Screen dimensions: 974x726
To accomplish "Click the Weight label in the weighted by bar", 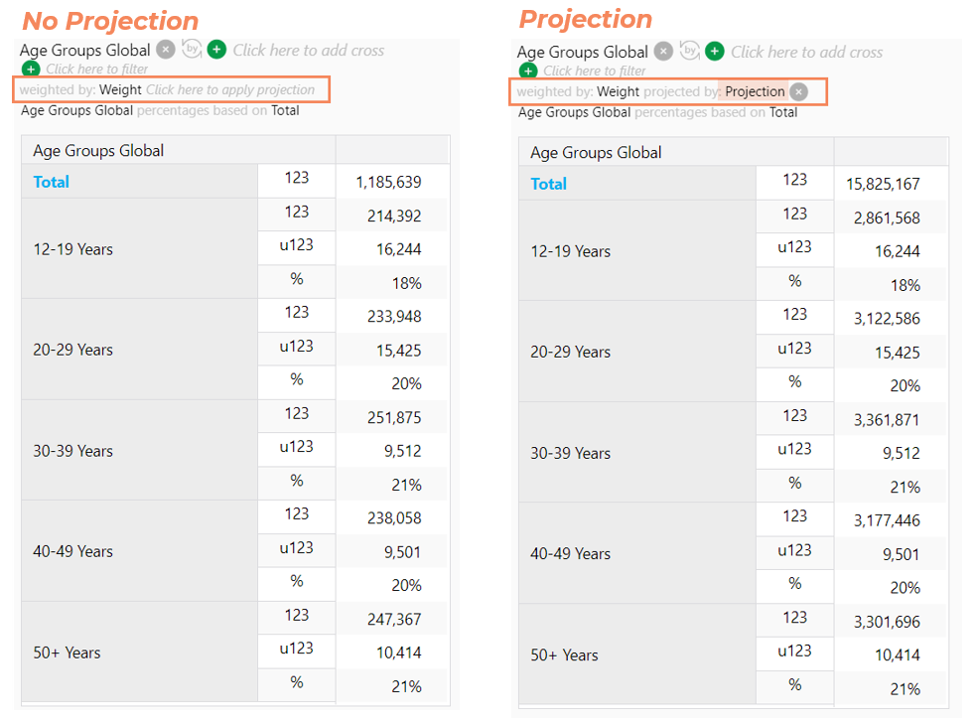I will click(x=120, y=89).
